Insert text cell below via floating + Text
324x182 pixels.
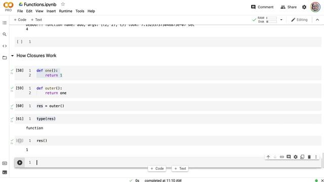coord(180,168)
